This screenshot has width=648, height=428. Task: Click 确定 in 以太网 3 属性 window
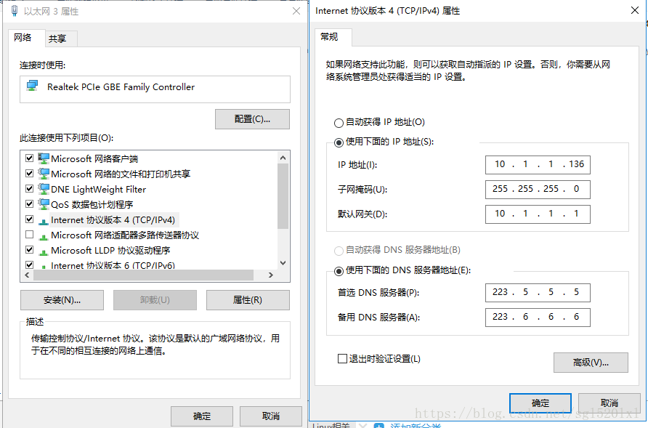coord(202,416)
